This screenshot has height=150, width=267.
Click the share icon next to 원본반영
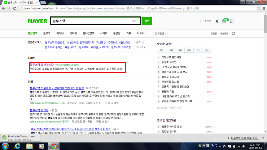point(233,34)
